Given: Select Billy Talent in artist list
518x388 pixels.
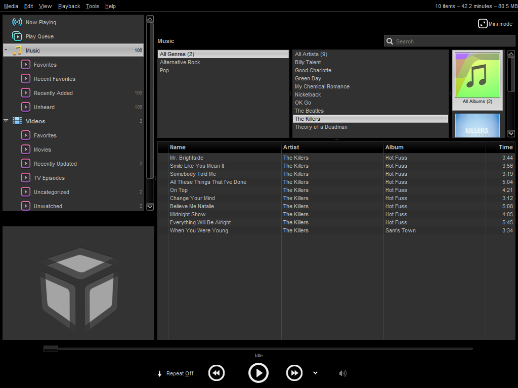Looking at the screenshot, I should [370, 62].
